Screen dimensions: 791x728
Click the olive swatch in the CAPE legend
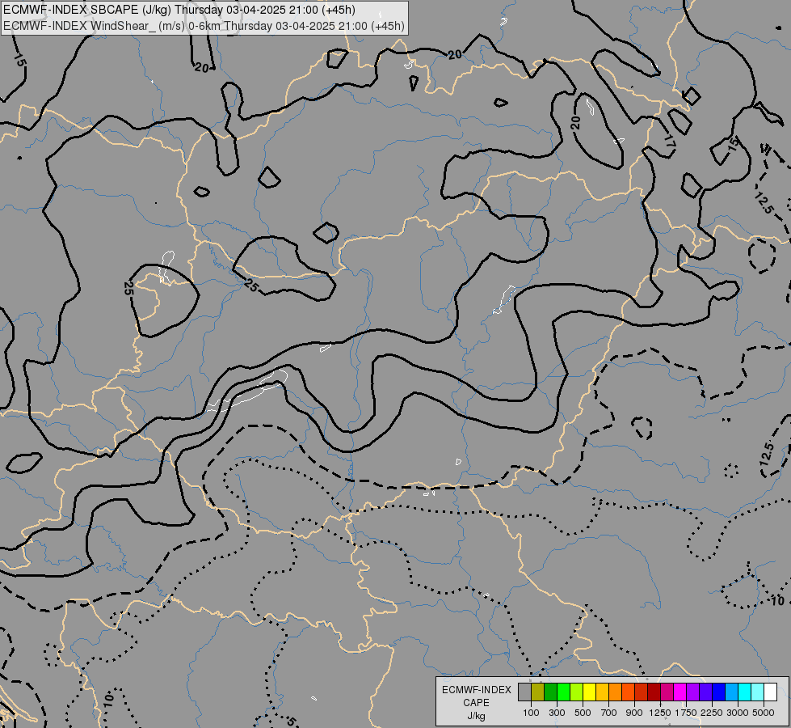click(538, 692)
